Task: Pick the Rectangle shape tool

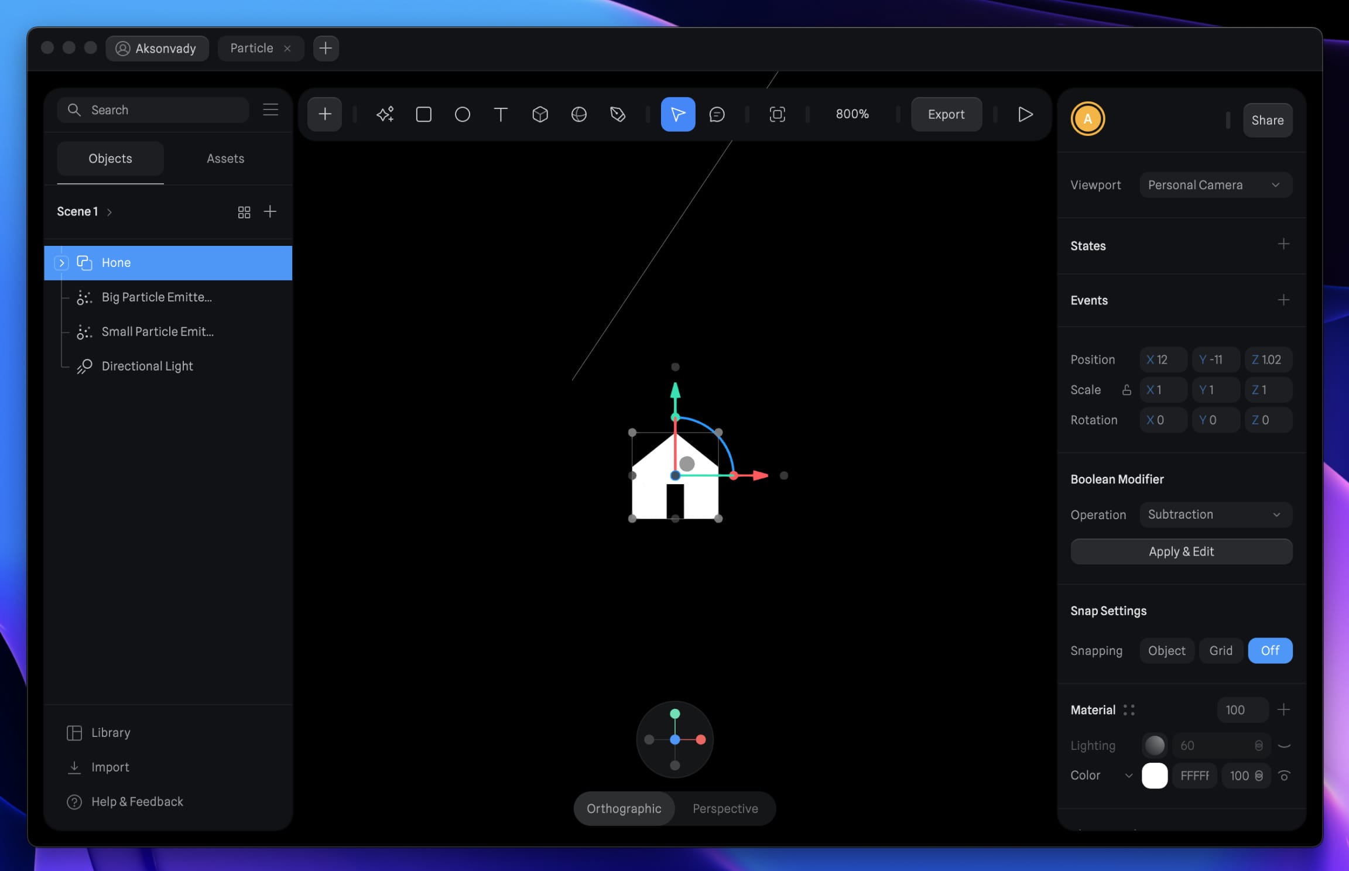Action: click(423, 114)
